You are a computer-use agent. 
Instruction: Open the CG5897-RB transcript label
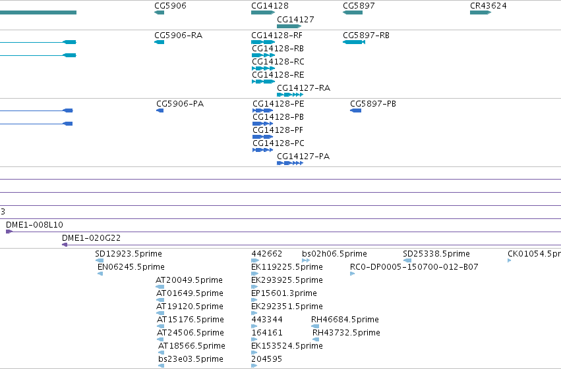point(366,36)
